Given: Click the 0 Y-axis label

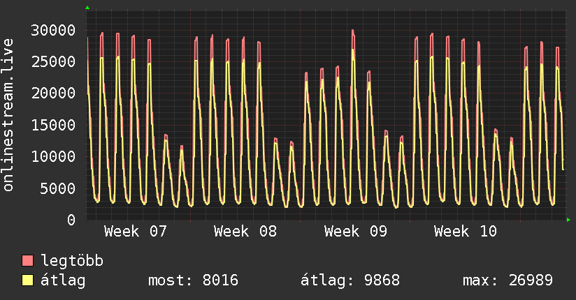Looking at the screenshot, I should [x=71, y=220].
